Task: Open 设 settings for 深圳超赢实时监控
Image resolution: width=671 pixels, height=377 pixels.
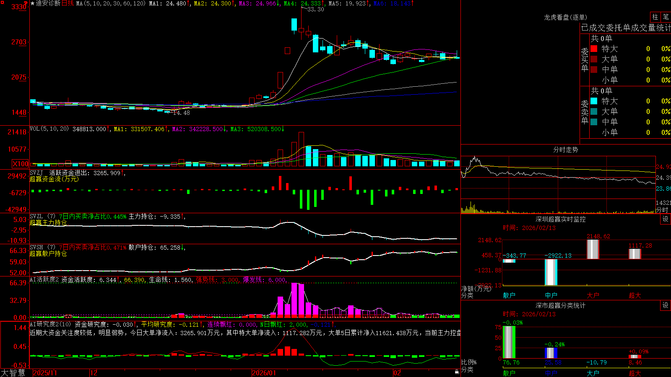Action: click(666, 219)
